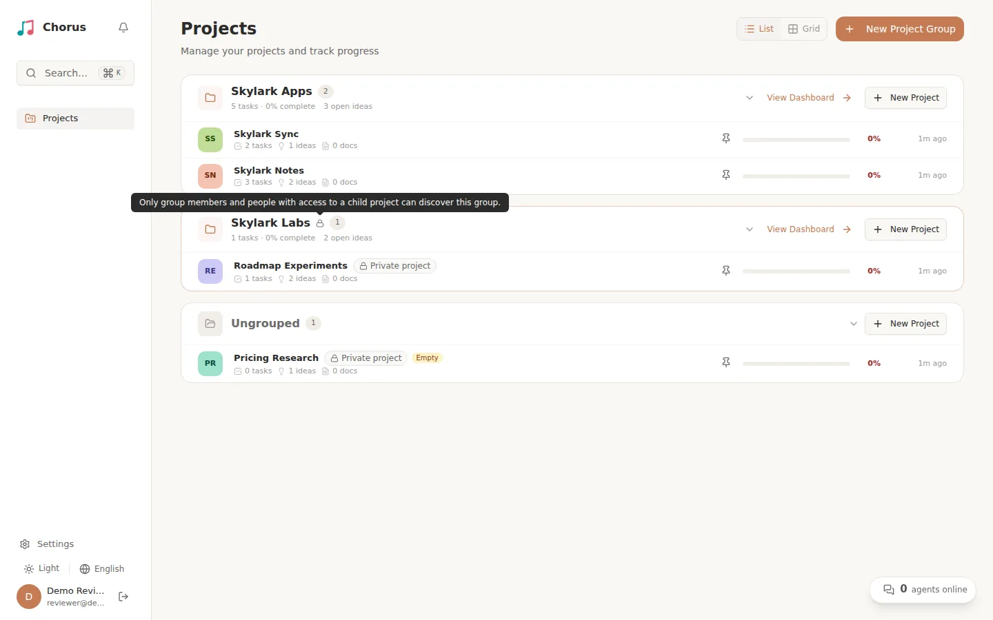993x620 pixels.
Task: Open the SN avatar for Skylark Notes
Action: point(210,176)
